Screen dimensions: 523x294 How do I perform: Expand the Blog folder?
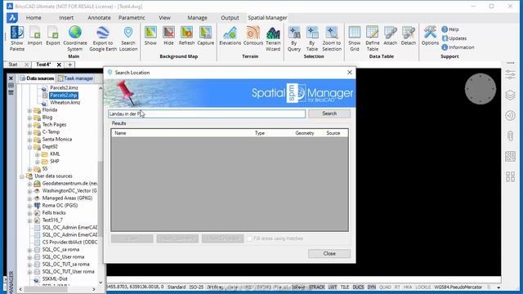tap(29, 118)
